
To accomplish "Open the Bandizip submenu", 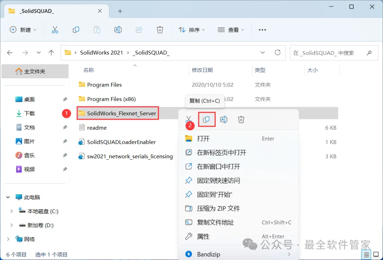I will pyautogui.click(x=238, y=254).
